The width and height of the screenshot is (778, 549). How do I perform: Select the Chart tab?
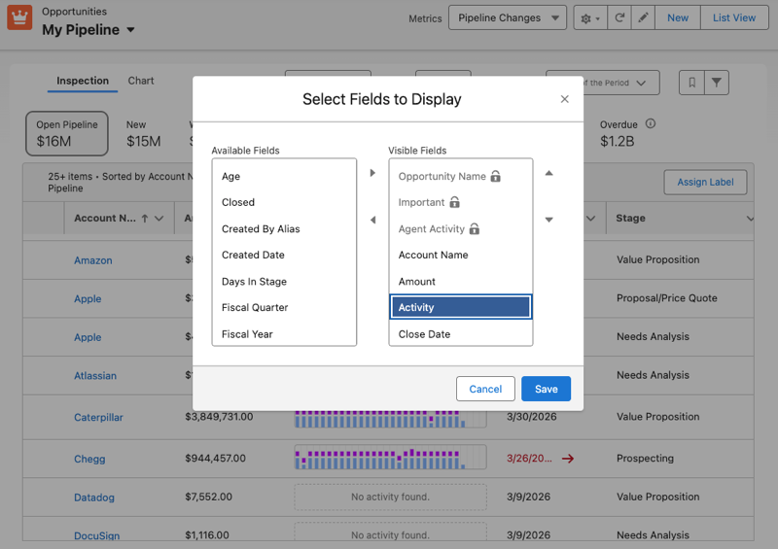click(141, 81)
